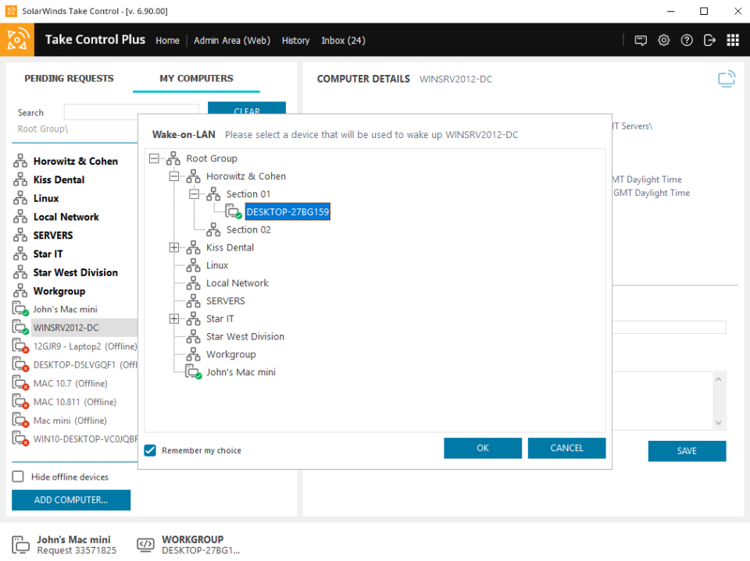Expand the Kiss Dental tree node

[173, 247]
